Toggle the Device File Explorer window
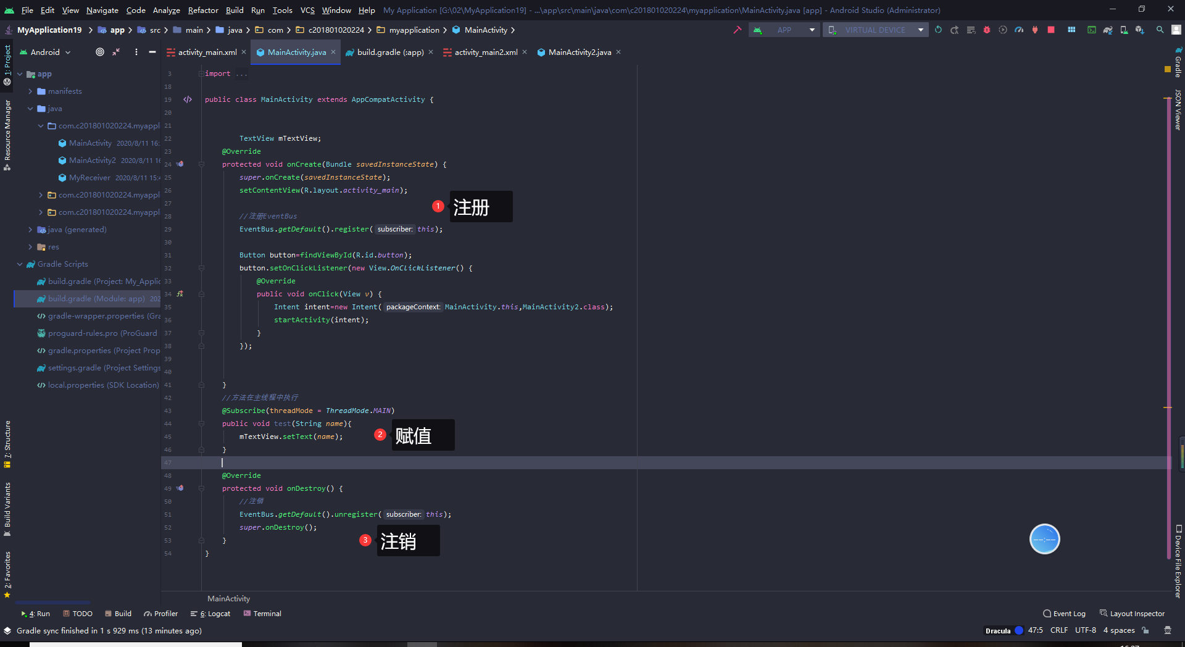The image size is (1185, 647). click(1178, 561)
